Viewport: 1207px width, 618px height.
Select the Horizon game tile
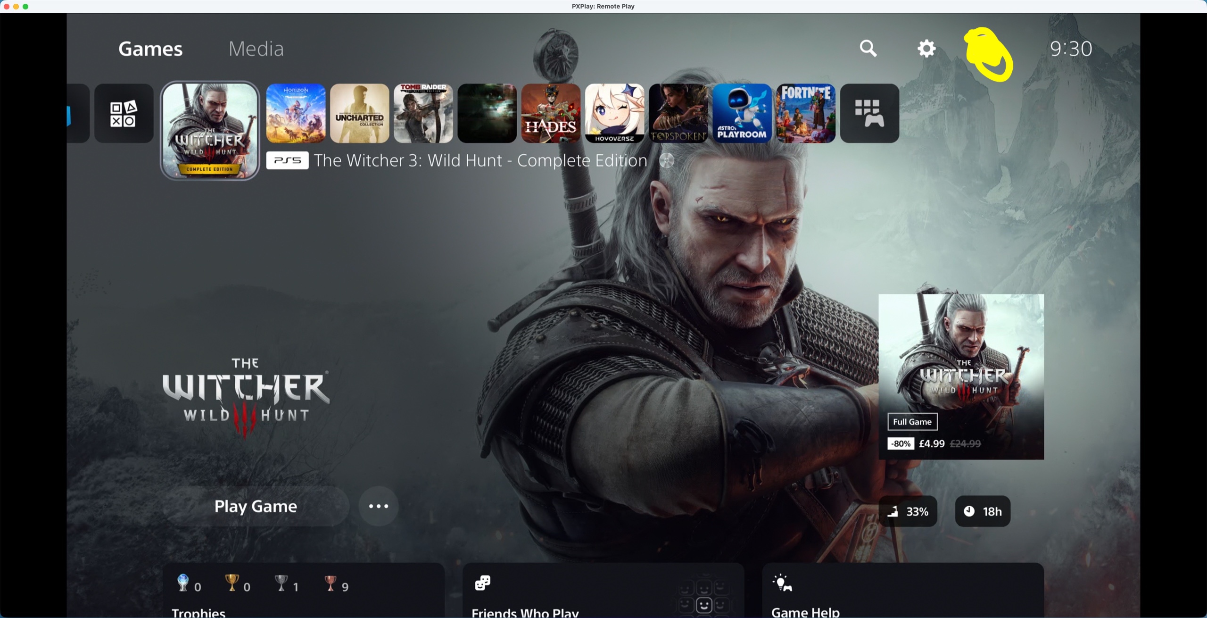click(296, 113)
